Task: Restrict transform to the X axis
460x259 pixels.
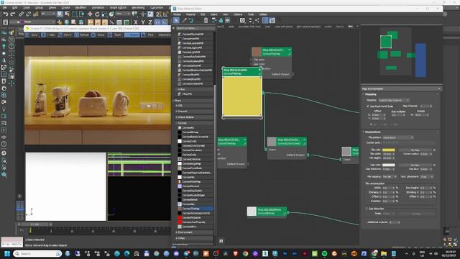Action: pos(136,22)
